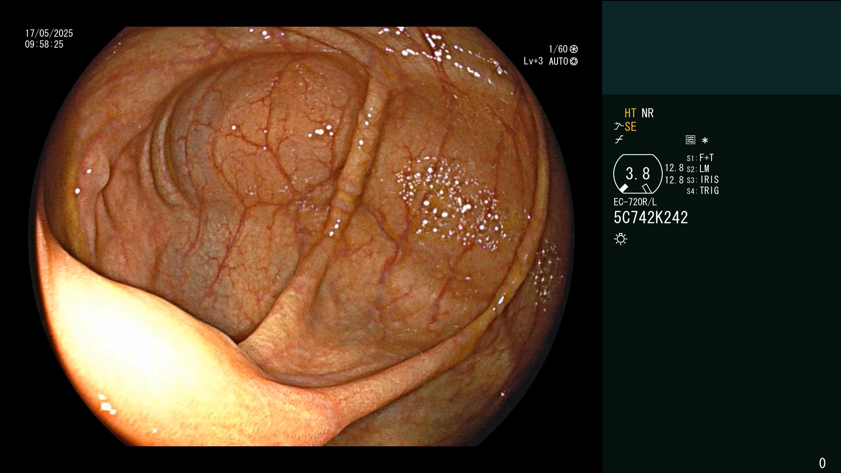Click the upper 12.8 diameter value
Viewport: 841px width, 473px height.
click(674, 168)
